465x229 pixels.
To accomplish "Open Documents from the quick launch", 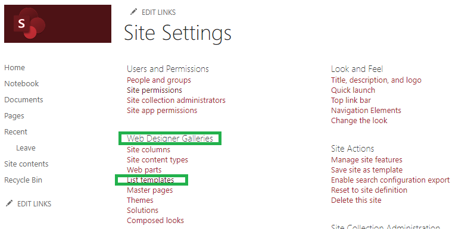I will tap(24, 99).
